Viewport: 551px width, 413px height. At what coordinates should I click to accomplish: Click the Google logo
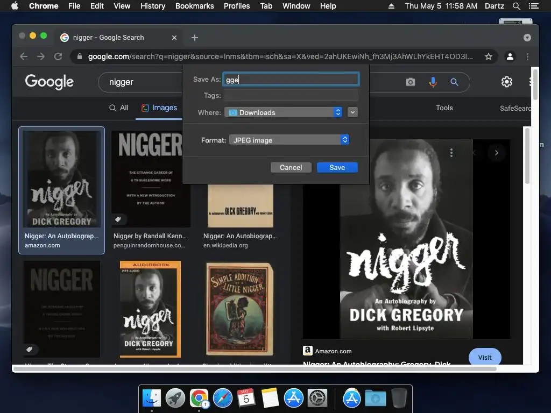[x=49, y=82]
